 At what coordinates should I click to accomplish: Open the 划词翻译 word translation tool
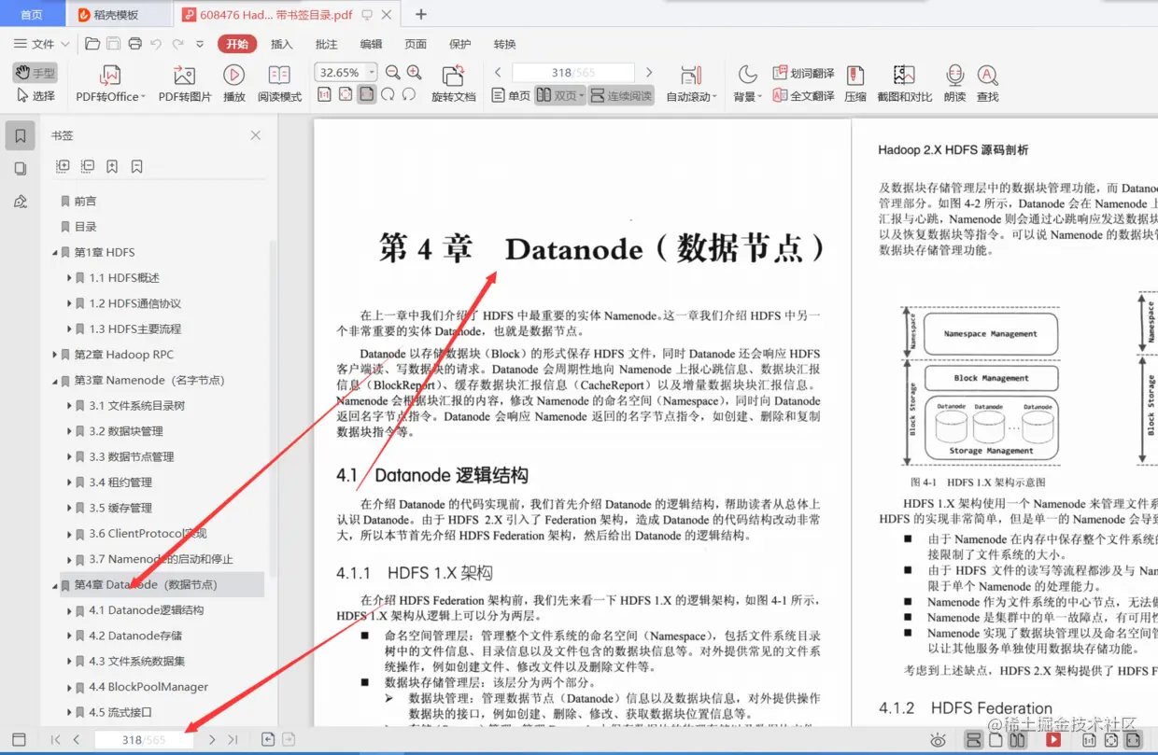(x=804, y=73)
